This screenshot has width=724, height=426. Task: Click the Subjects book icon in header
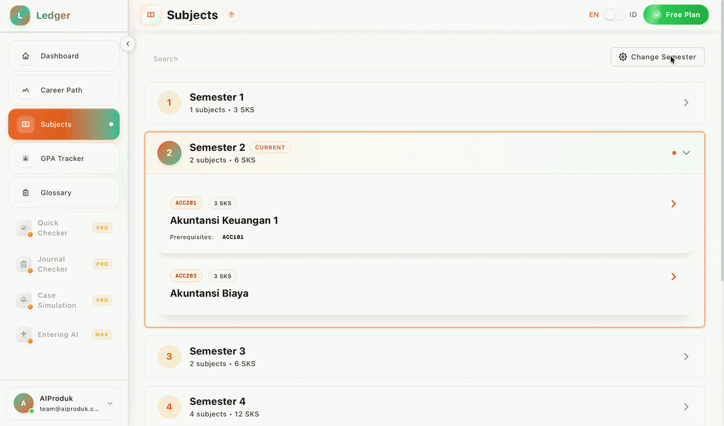click(x=151, y=15)
